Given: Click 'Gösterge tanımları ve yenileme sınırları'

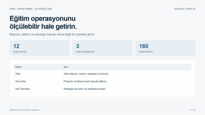Looking at the screenshot, I should (x=85, y=89).
